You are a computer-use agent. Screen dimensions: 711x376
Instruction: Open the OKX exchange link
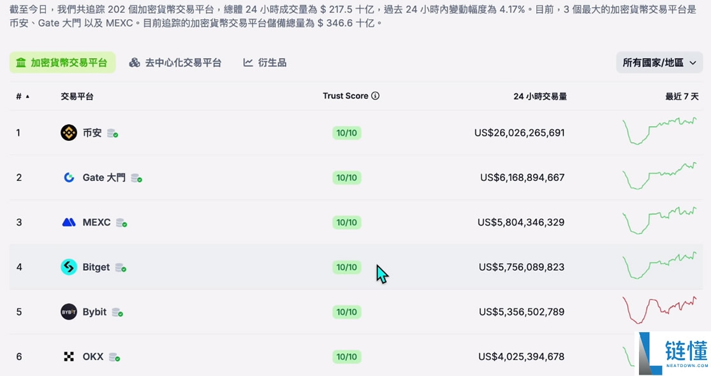(93, 357)
